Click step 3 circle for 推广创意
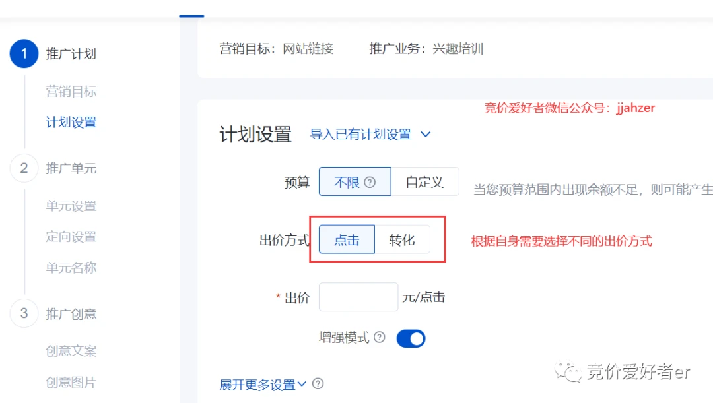 [x=24, y=313]
